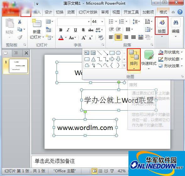Open the Line Spacing dropdown

point(136,22)
